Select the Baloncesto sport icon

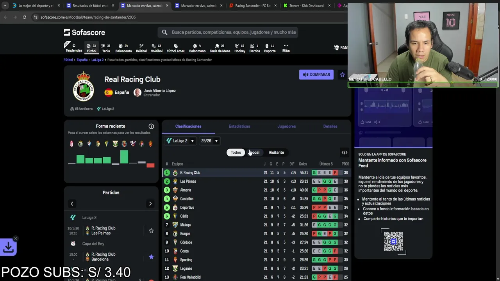point(123,48)
